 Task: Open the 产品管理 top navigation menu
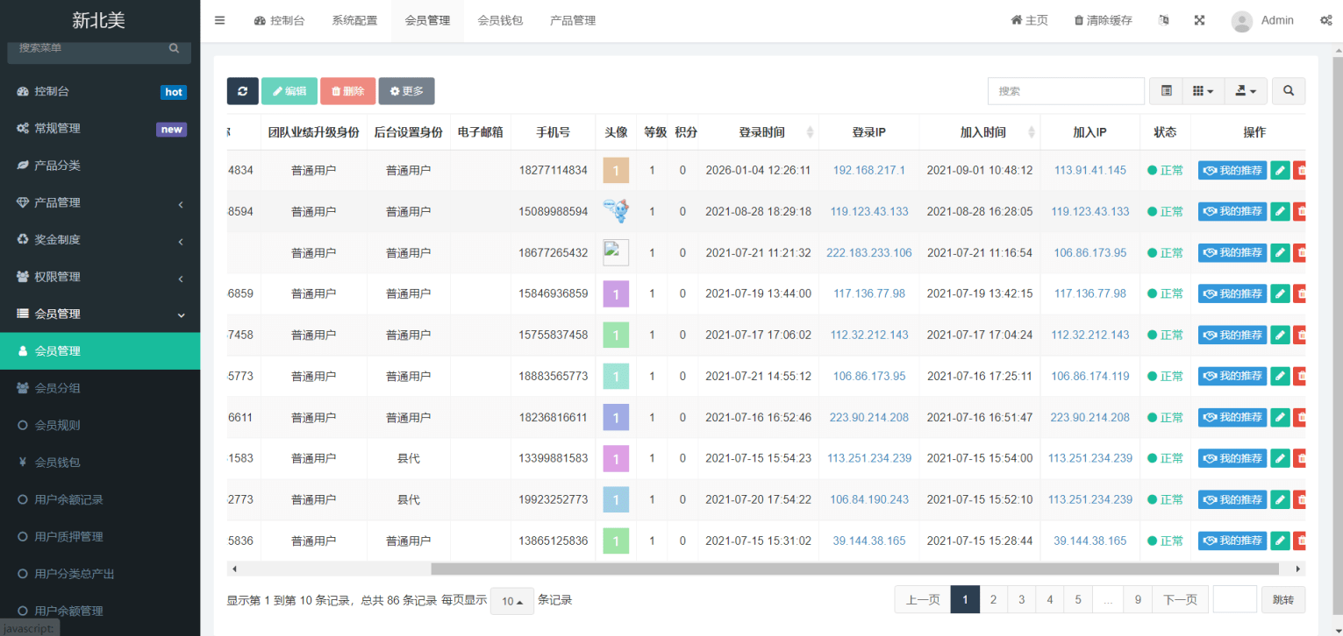[572, 19]
